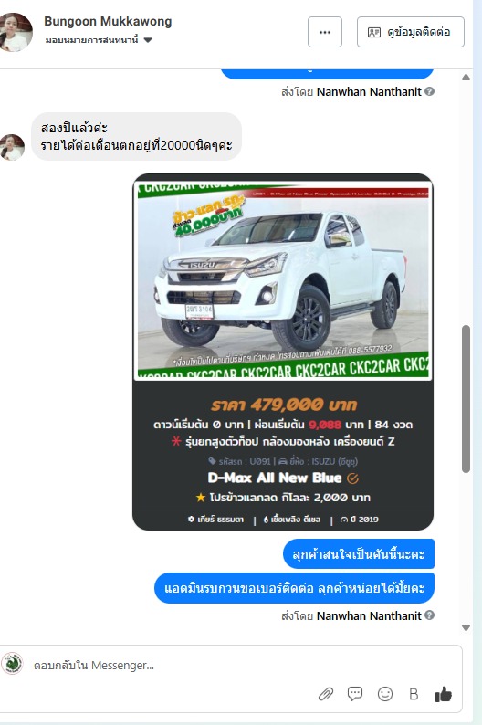Screen dimensions: 482x725
Task: Click the page avatar beside the reply box
Action: click(13, 664)
